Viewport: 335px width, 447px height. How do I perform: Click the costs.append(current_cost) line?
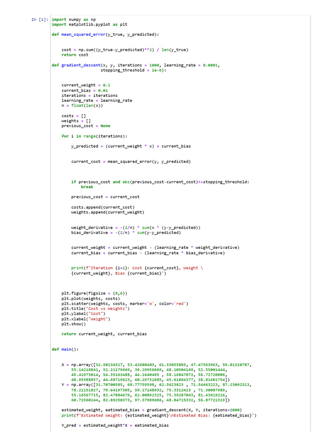click(x=103, y=207)
